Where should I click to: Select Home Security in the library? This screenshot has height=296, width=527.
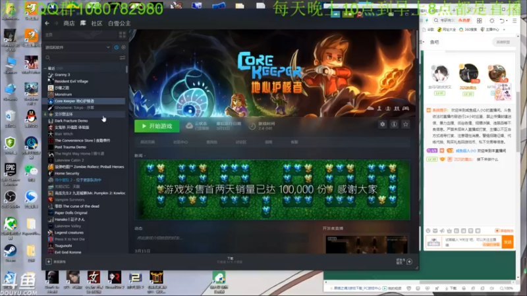coord(67,174)
